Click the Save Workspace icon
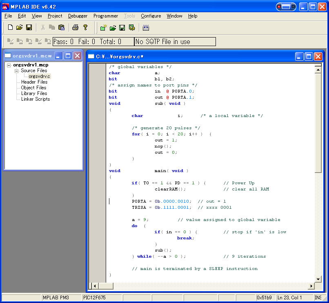The image size is (329, 303). [122, 27]
